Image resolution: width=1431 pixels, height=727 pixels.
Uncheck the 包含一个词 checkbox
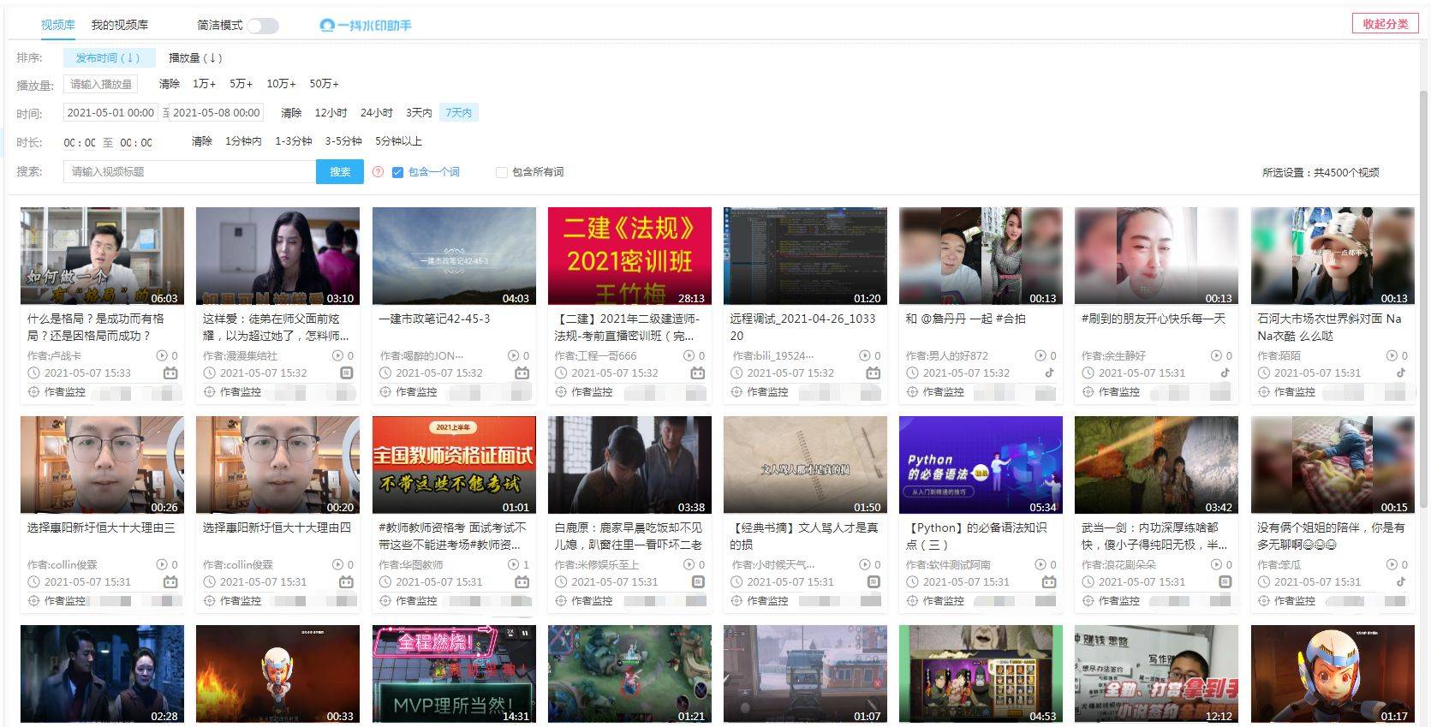point(397,172)
